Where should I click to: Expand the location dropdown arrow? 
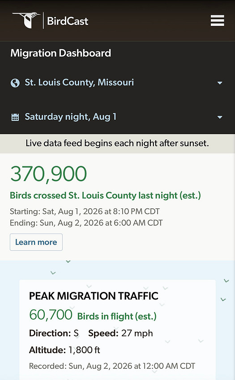point(220,83)
